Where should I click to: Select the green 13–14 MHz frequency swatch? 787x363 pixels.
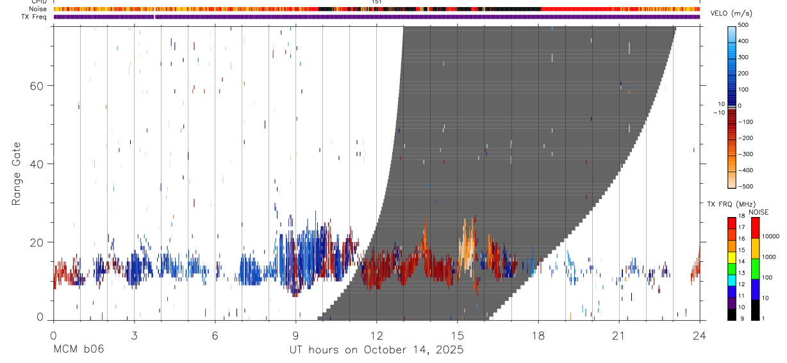click(732, 268)
